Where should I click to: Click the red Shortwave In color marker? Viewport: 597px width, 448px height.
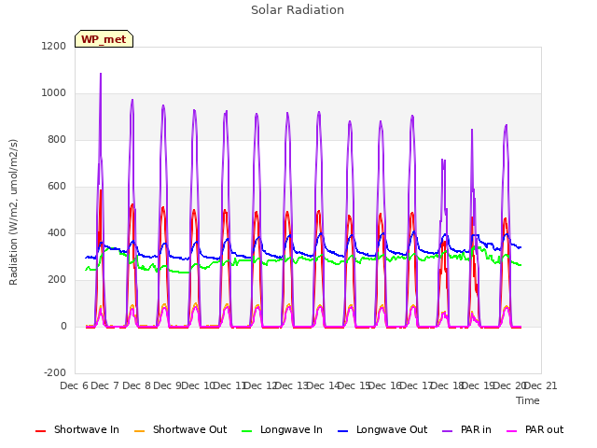click(40, 431)
